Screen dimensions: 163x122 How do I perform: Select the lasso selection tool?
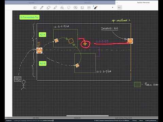coord(69,7)
